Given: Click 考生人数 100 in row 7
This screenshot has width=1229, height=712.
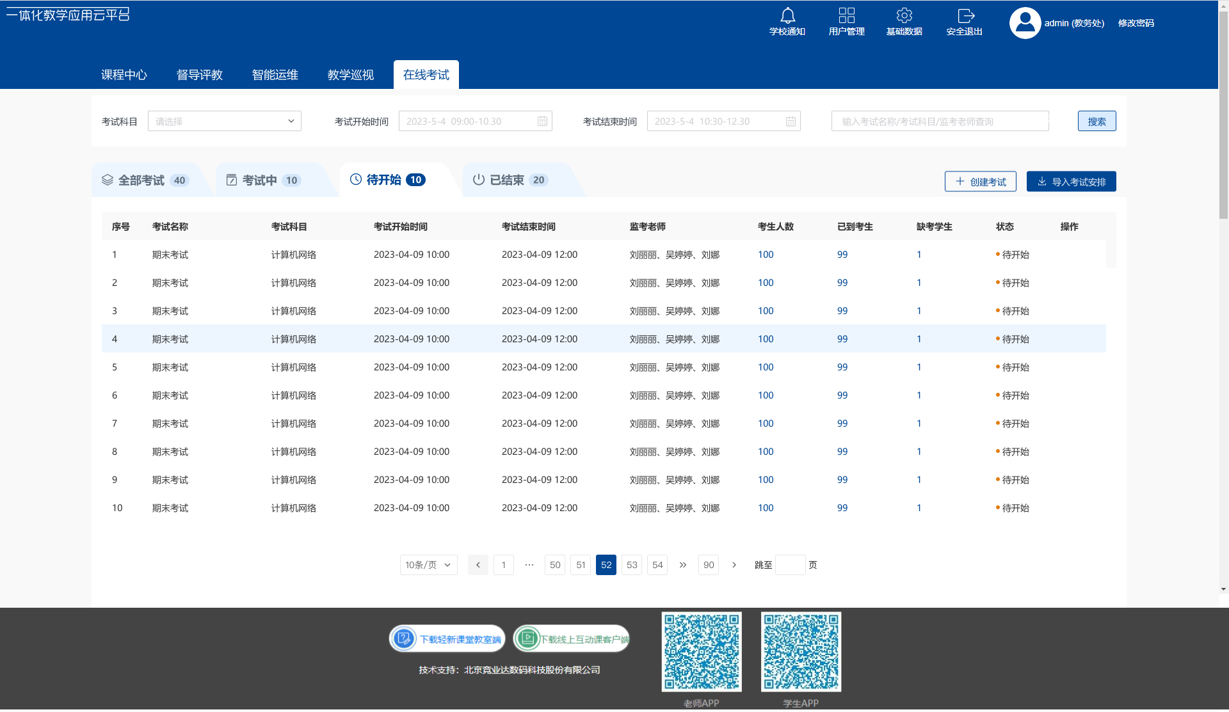Looking at the screenshot, I should 766,423.
